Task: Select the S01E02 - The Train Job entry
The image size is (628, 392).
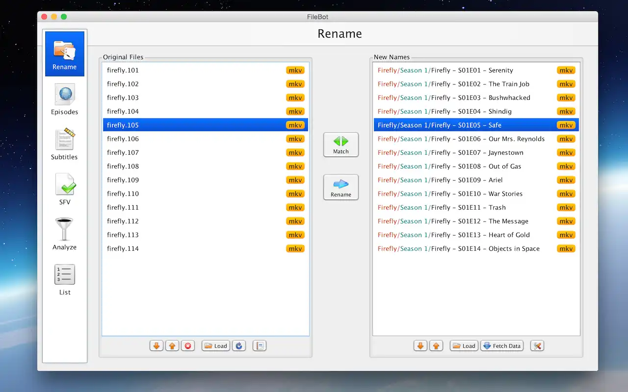Action: pos(476,84)
